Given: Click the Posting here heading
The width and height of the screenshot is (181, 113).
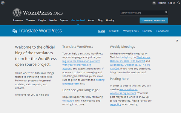Looking at the screenshot, I should pyautogui.click(x=119, y=79).
